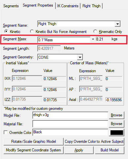Click Browse next to Model File

click(x=116, y=115)
